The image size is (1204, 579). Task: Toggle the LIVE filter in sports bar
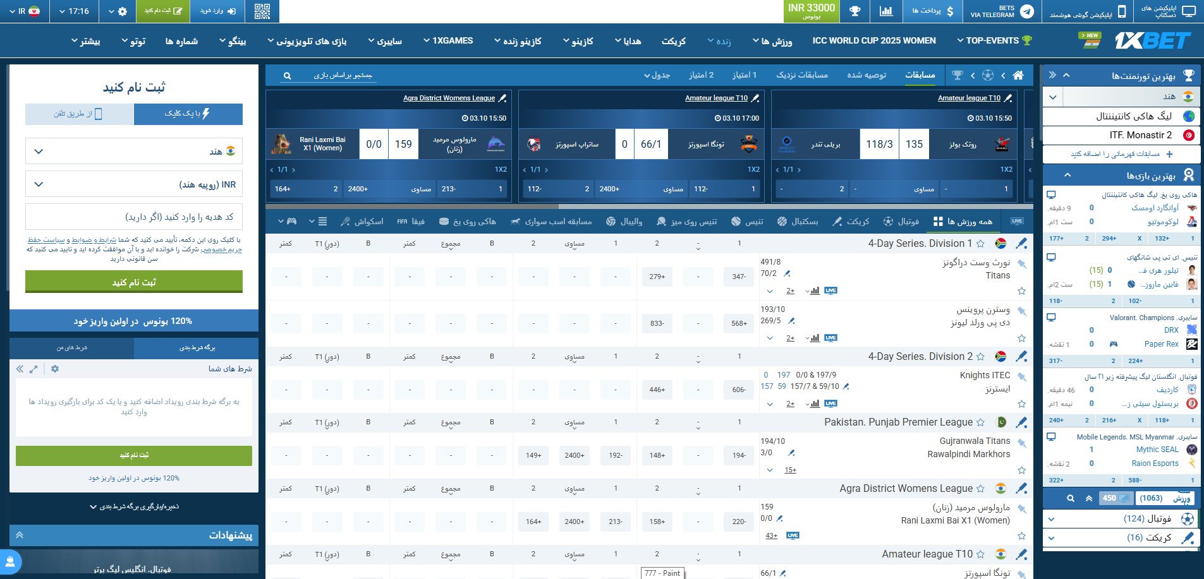(1017, 221)
